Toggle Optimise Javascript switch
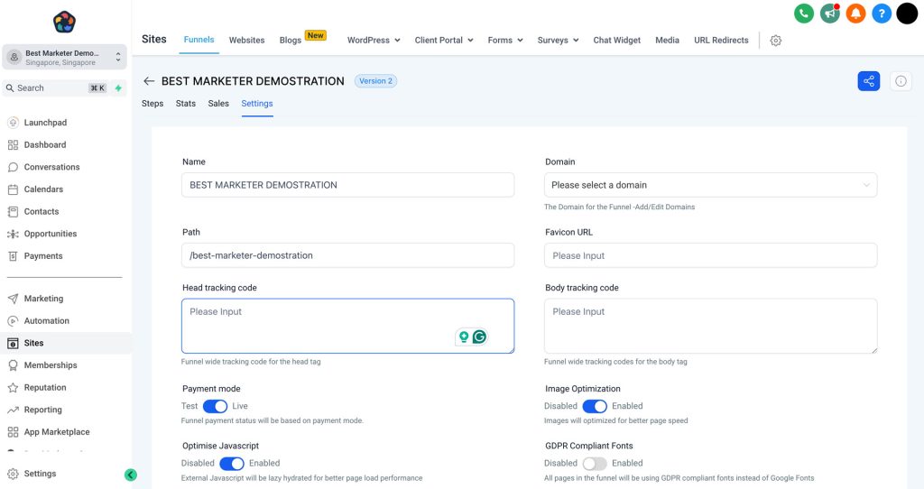Viewport: 924px width, 489px height. (x=232, y=464)
